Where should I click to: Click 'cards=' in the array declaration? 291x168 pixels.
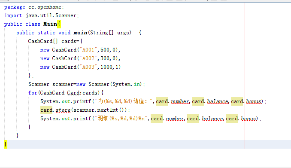pos(70,41)
